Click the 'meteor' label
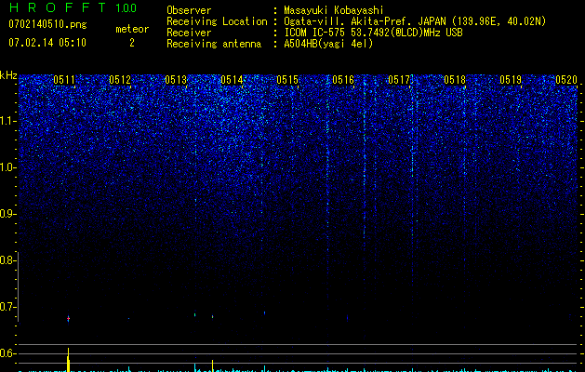This screenshot has width=585, height=372. tap(132, 29)
